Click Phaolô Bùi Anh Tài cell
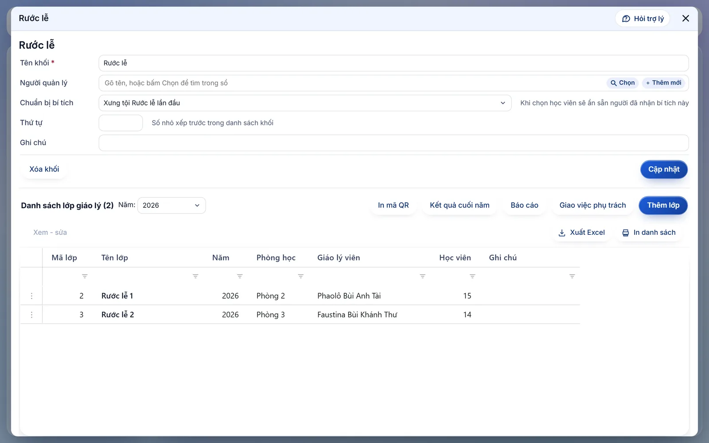Viewport: 709px width, 443px height. tap(349, 296)
